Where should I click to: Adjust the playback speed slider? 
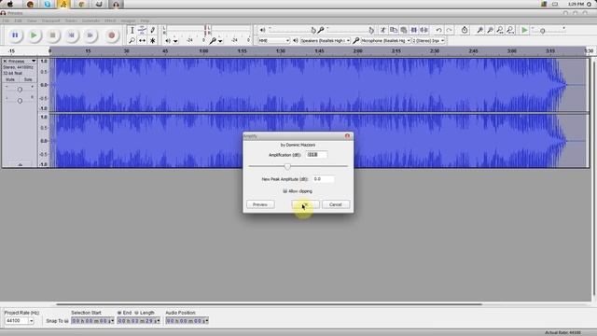pyautogui.click(x=548, y=30)
